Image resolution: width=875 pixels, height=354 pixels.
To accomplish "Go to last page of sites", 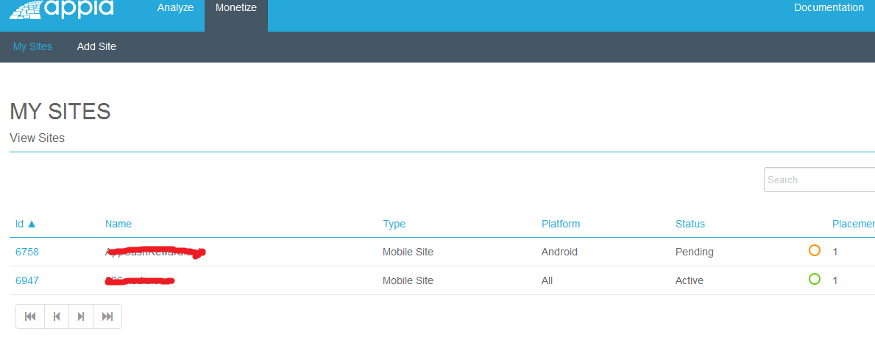I will point(107,316).
